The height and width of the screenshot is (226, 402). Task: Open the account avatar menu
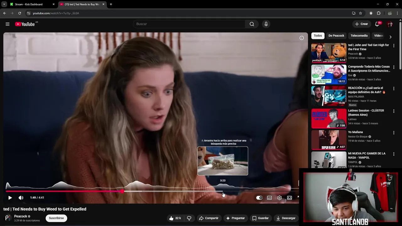click(390, 24)
